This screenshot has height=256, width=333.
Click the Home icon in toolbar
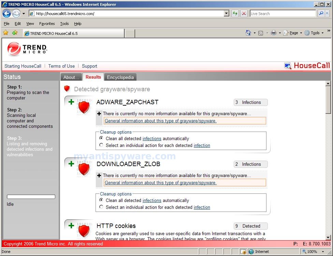point(248,33)
